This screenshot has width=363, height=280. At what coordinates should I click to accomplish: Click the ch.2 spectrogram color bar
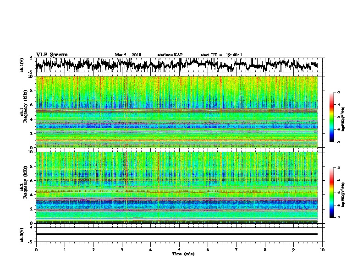[x=332, y=193]
